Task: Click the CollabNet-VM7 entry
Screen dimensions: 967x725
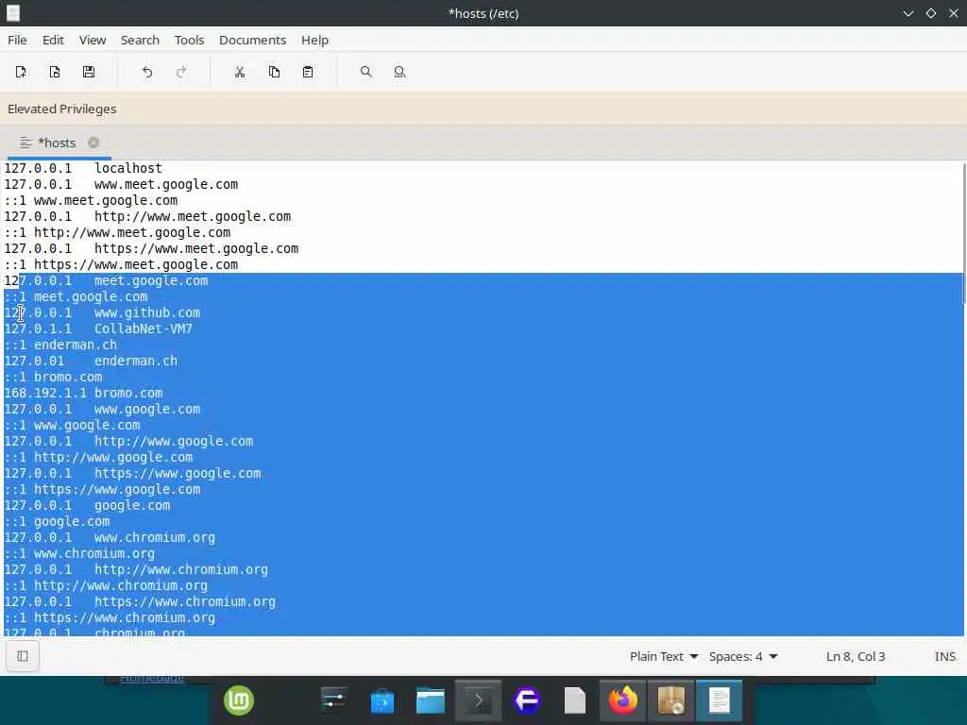Action: tap(144, 329)
